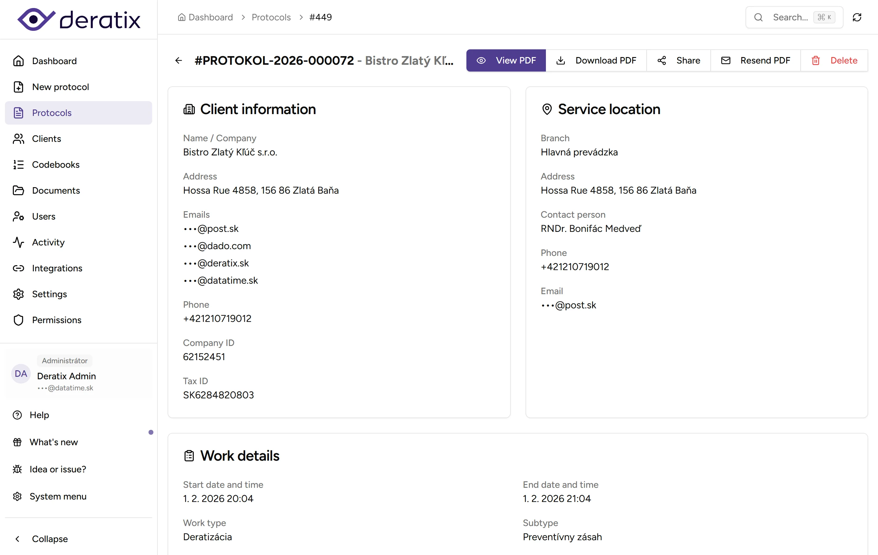Click the refresh icon in top bar

(x=857, y=17)
